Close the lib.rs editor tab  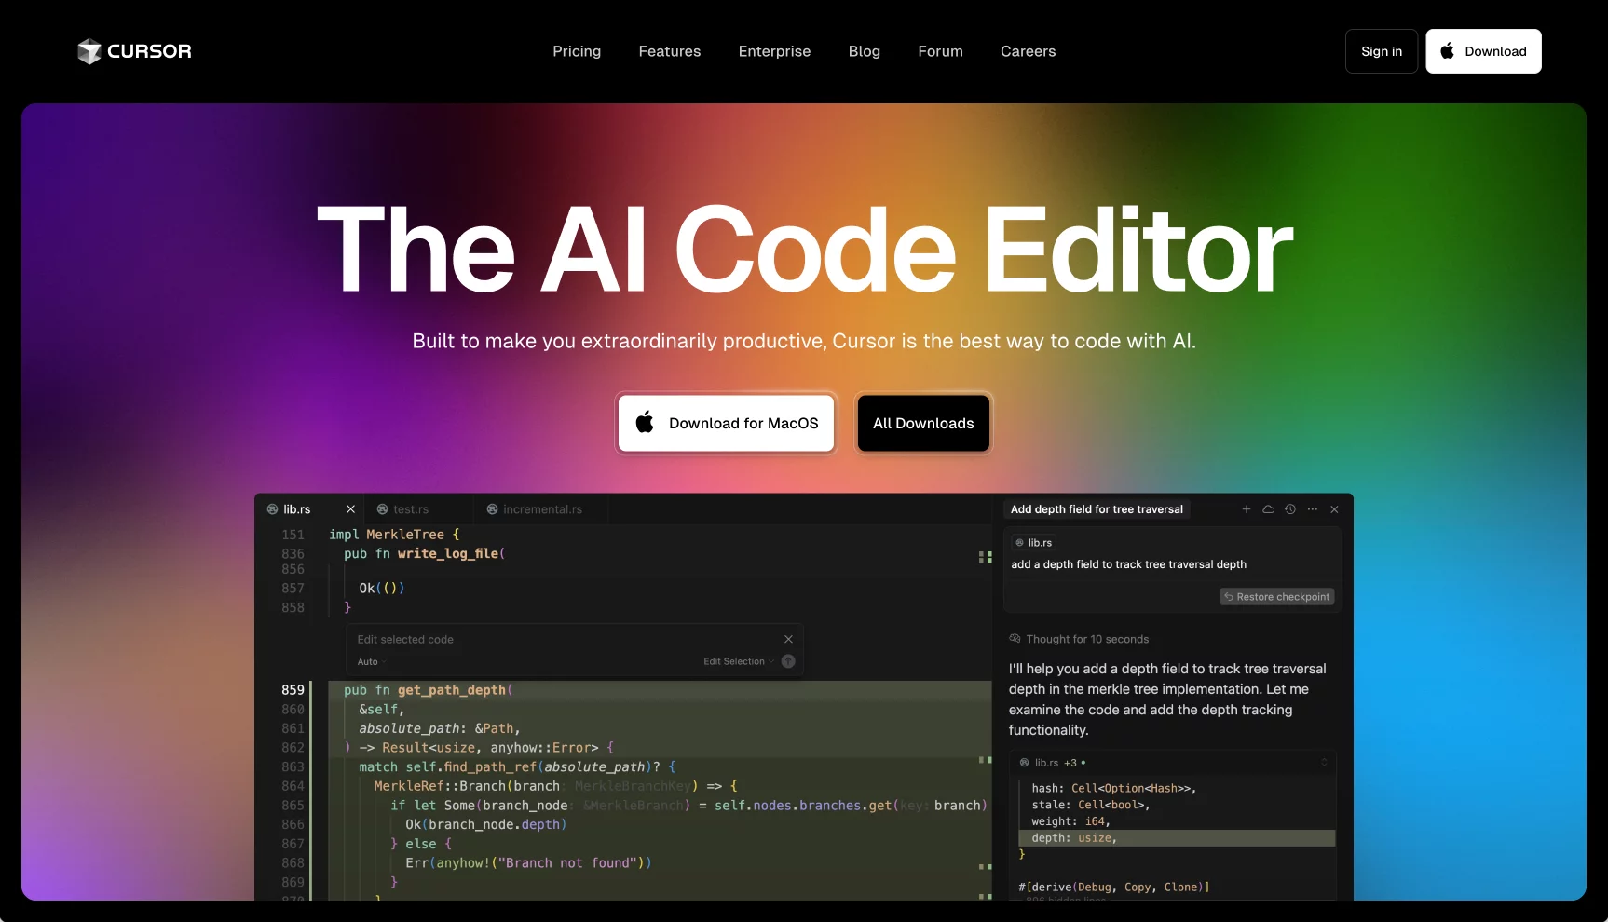tap(350, 509)
